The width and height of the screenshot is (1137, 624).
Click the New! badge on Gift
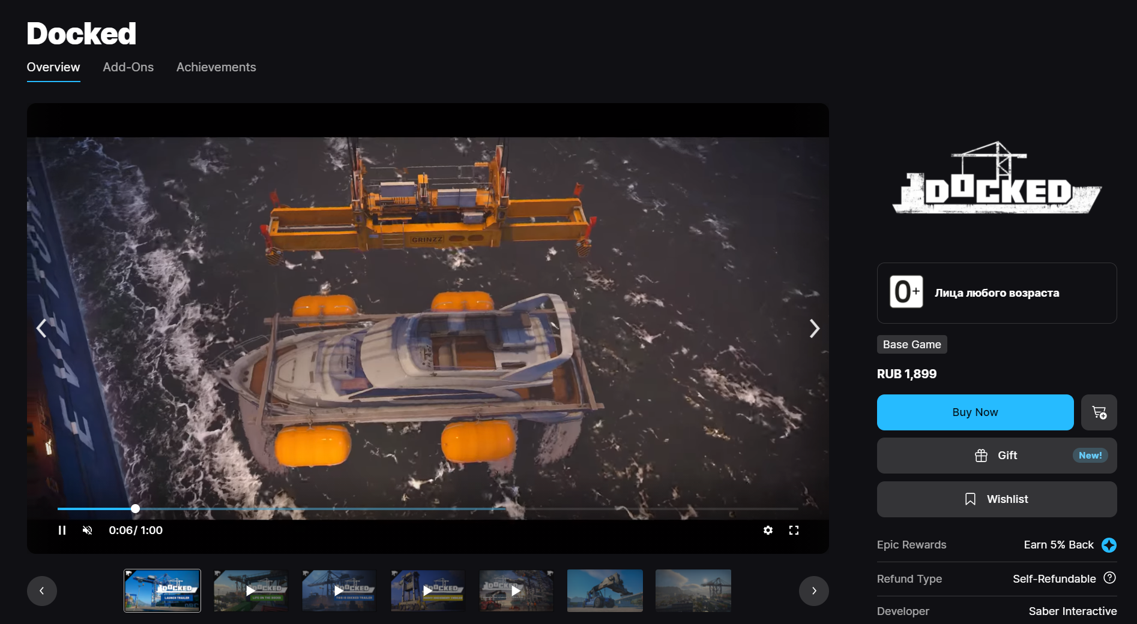[x=1090, y=456]
